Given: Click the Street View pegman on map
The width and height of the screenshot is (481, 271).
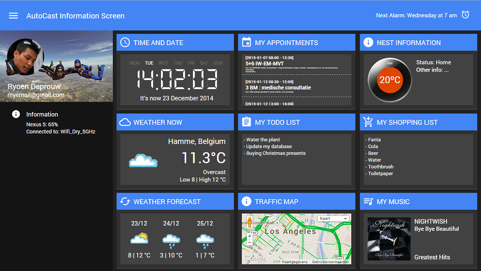Looking at the screenshot, I should tap(250, 222).
